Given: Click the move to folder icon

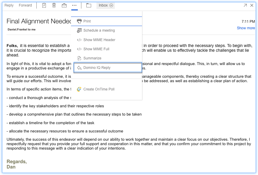Looking at the screenshot, I should (89, 5).
